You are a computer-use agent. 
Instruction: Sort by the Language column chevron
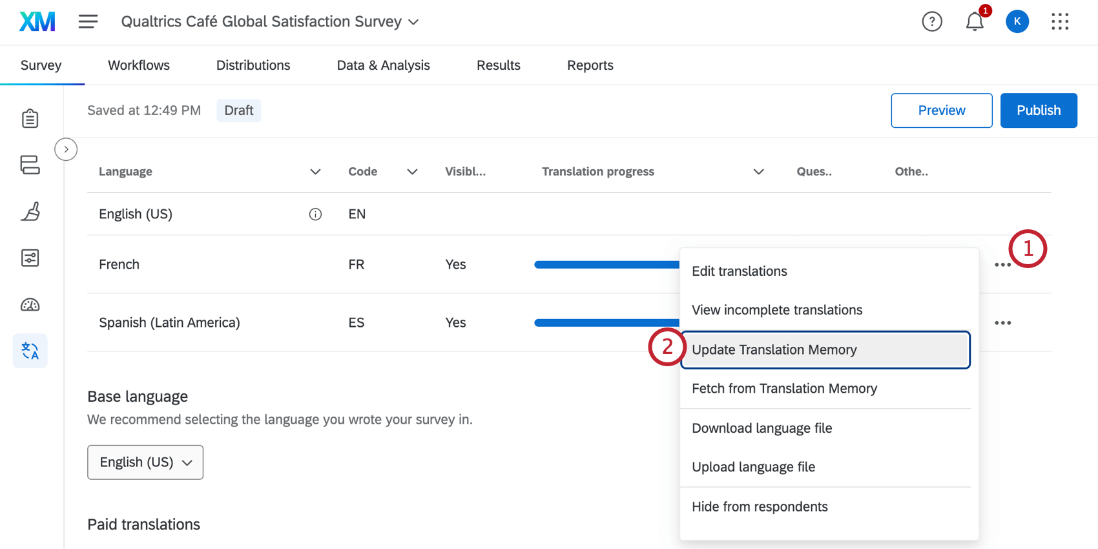[x=315, y=172]
